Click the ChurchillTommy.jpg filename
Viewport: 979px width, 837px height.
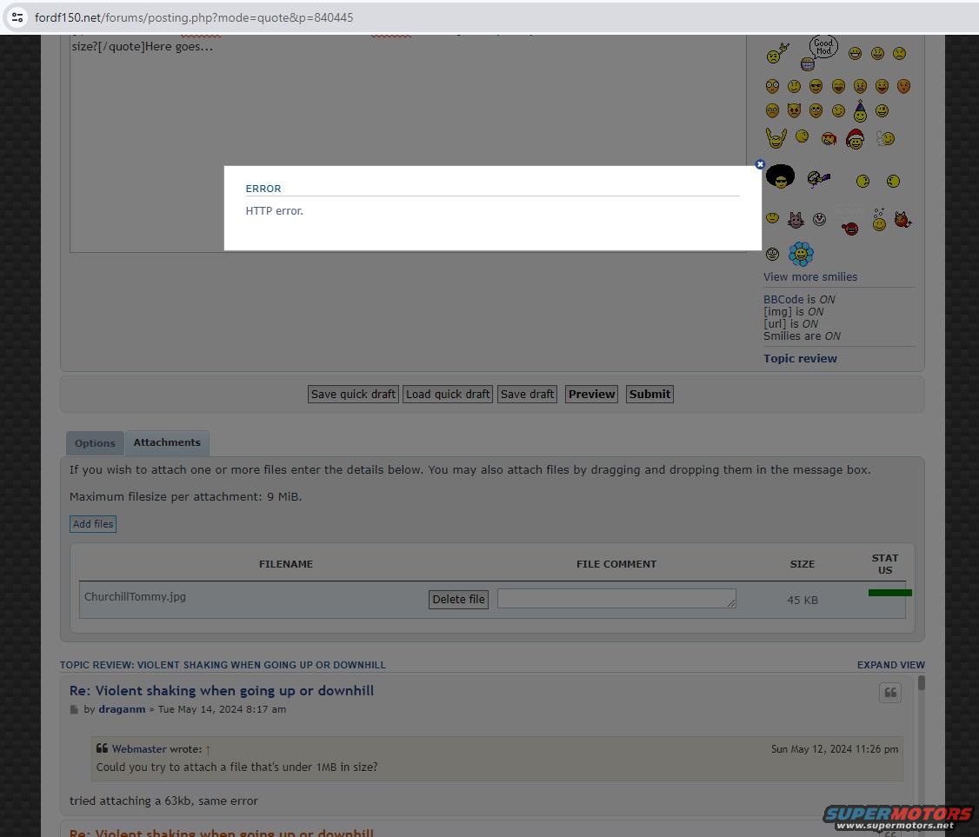click(x=135, y=597)
